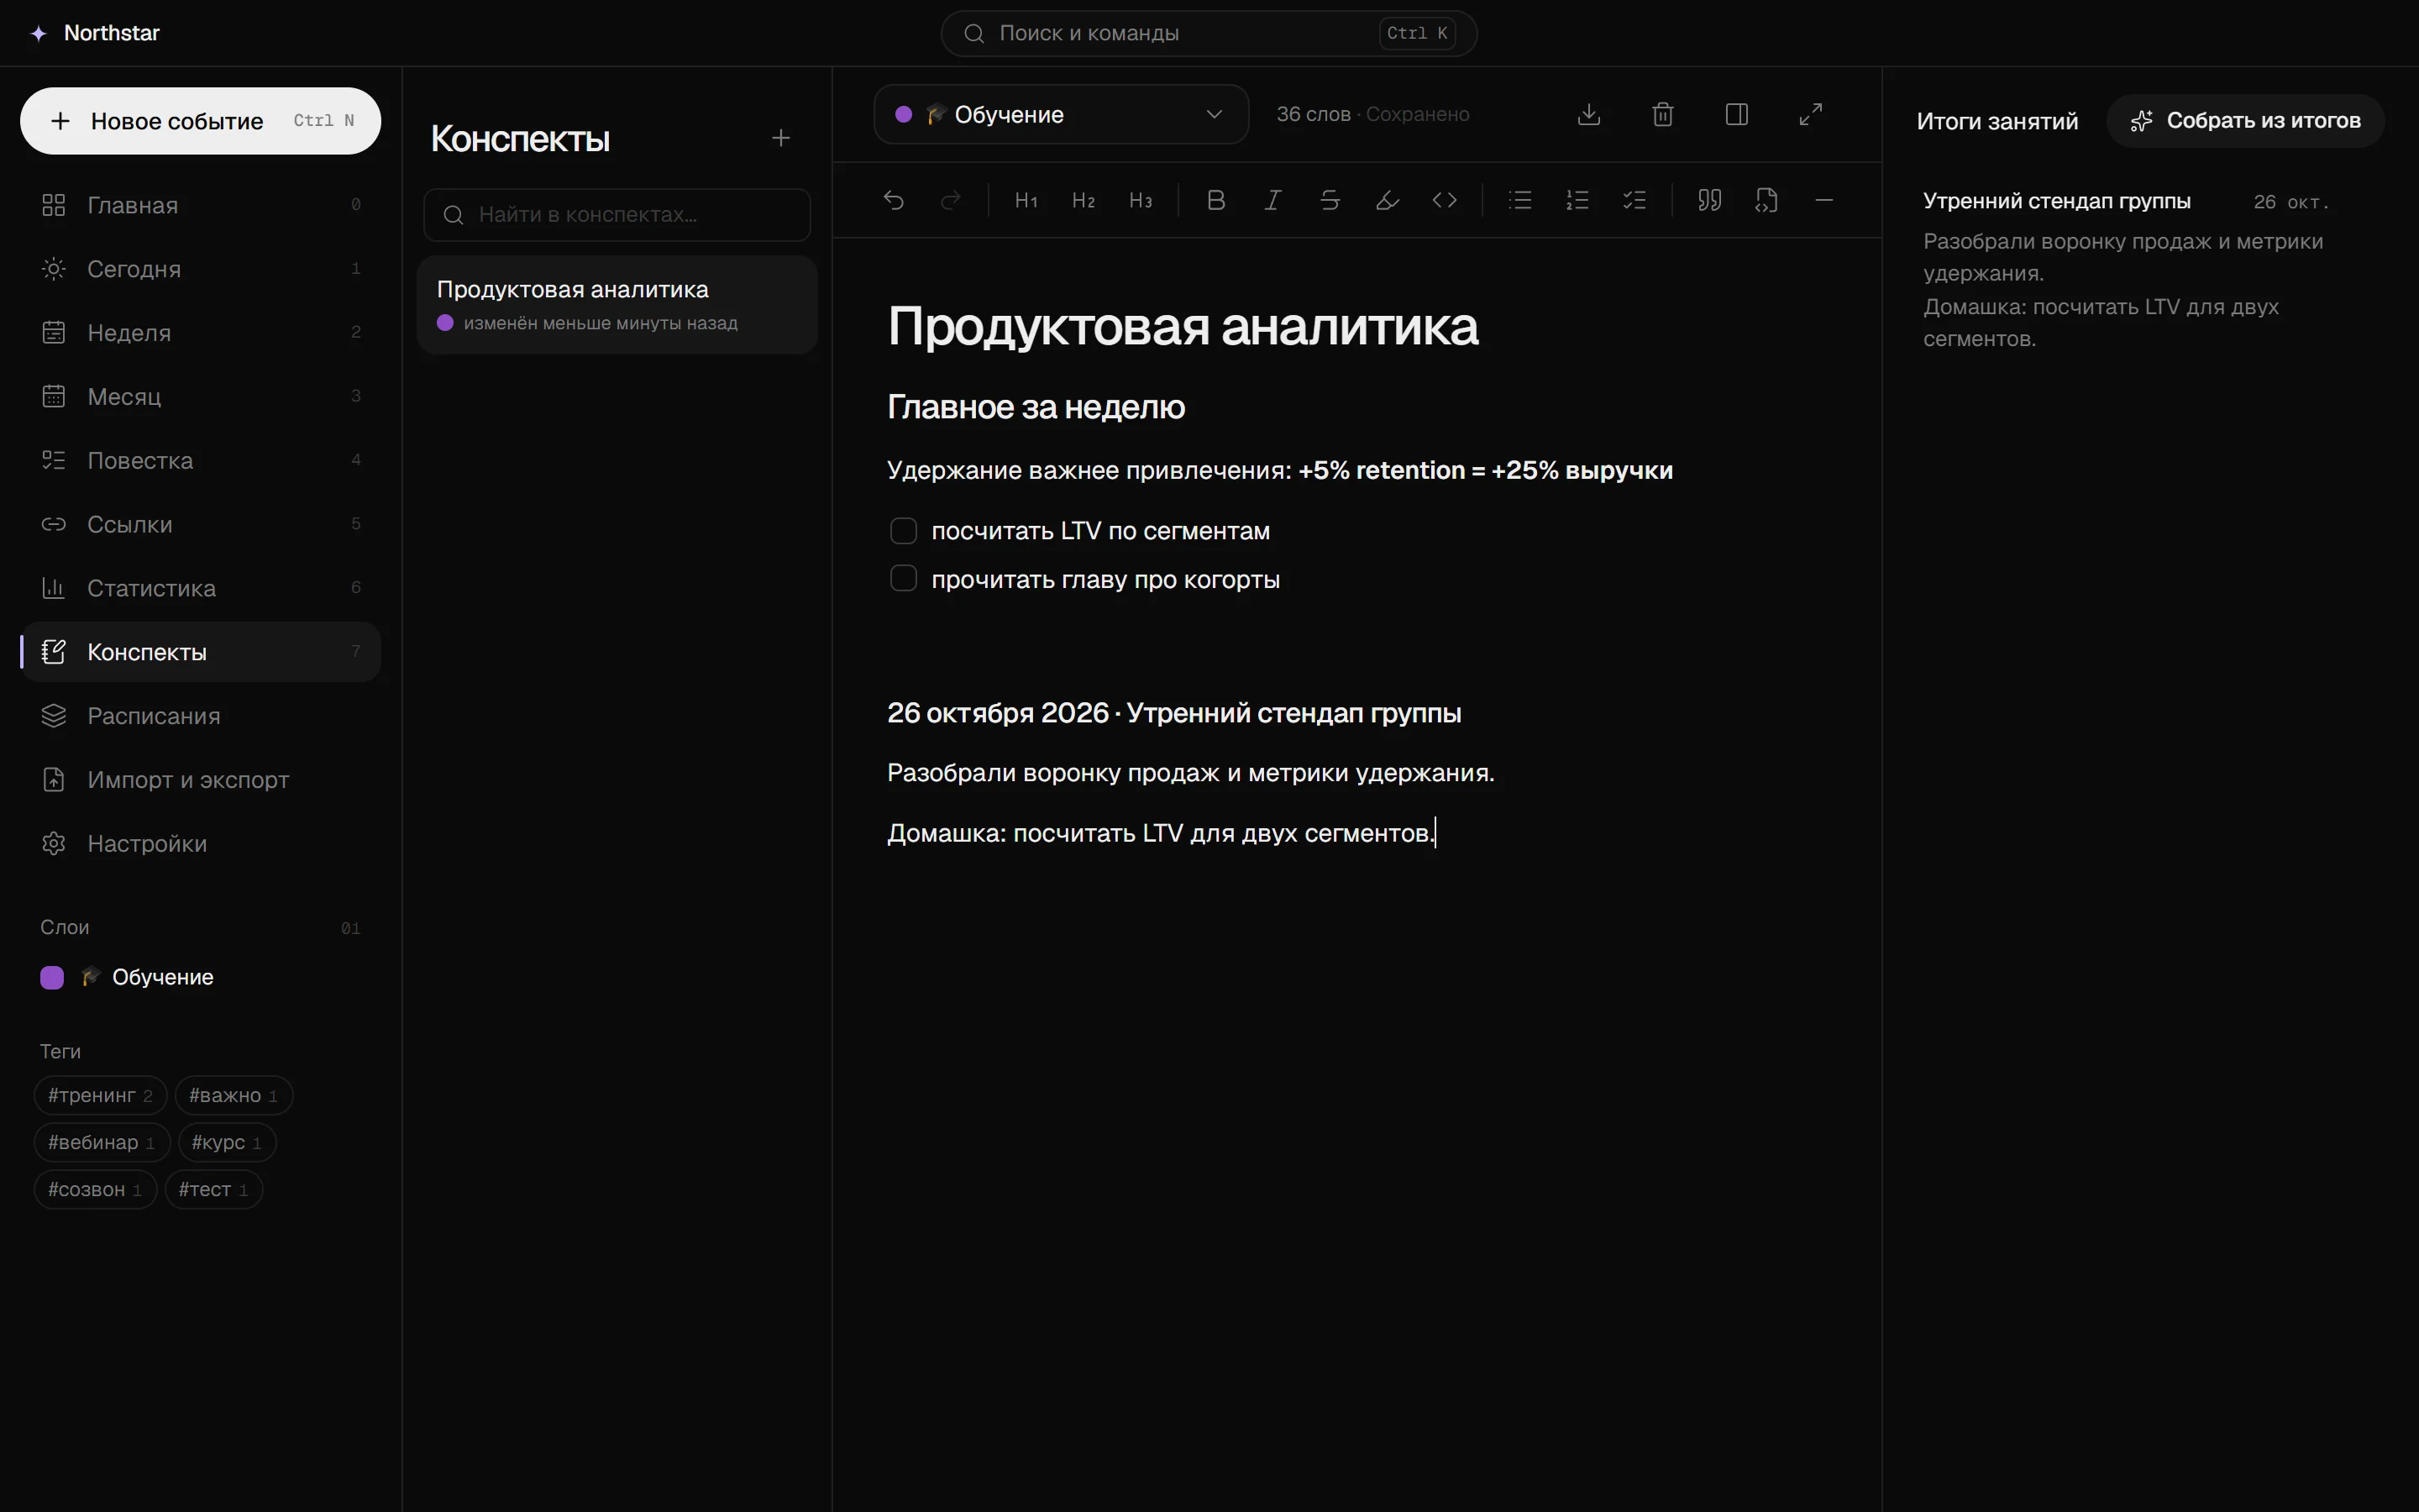Click the Northstar logo star

39,33
